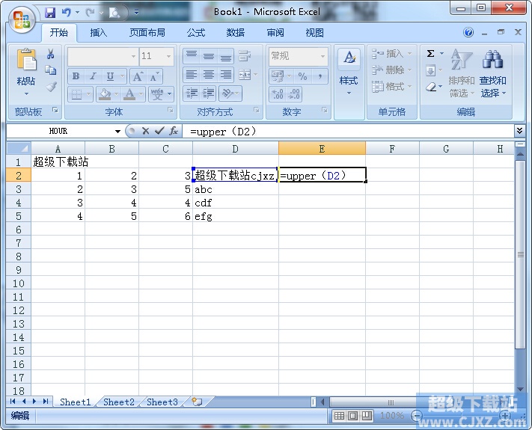Click the AutoSum sigma icon

430,54
